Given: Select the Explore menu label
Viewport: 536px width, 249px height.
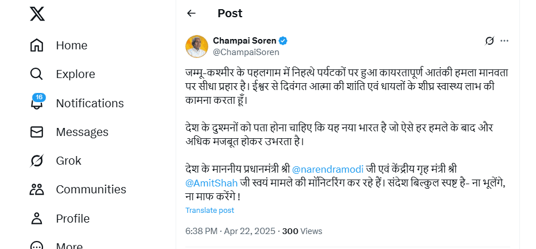Looking at the screenshot, I should point(75,74).
